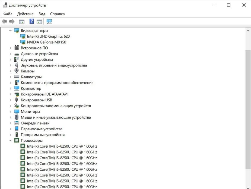Expand the Камеры category
Viewport: 251px width, 189px height.
pos(10,71)
